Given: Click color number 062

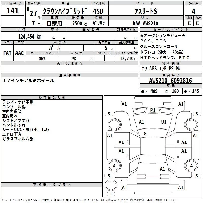Looking at the screenshot, I should point(42,59).
